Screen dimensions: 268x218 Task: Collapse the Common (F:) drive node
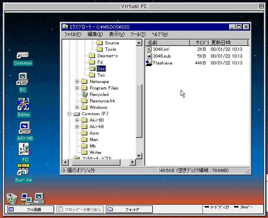(x=69, y=114)
